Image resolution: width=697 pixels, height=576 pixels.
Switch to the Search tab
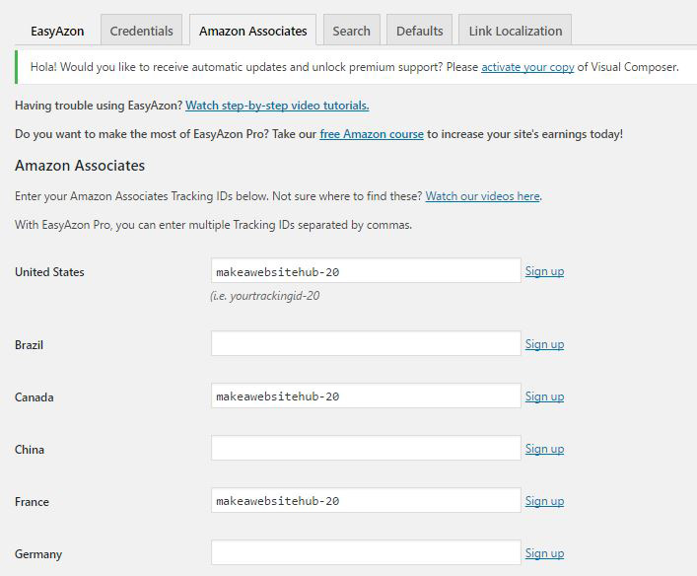(352, 31)
